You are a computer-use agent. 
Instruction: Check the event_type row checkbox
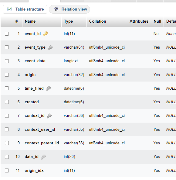(7, 47)
